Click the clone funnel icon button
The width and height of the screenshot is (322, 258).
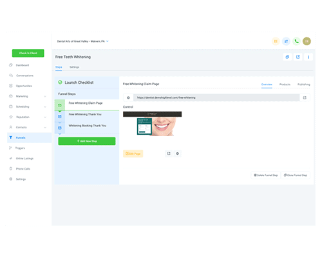click(287, 57)
